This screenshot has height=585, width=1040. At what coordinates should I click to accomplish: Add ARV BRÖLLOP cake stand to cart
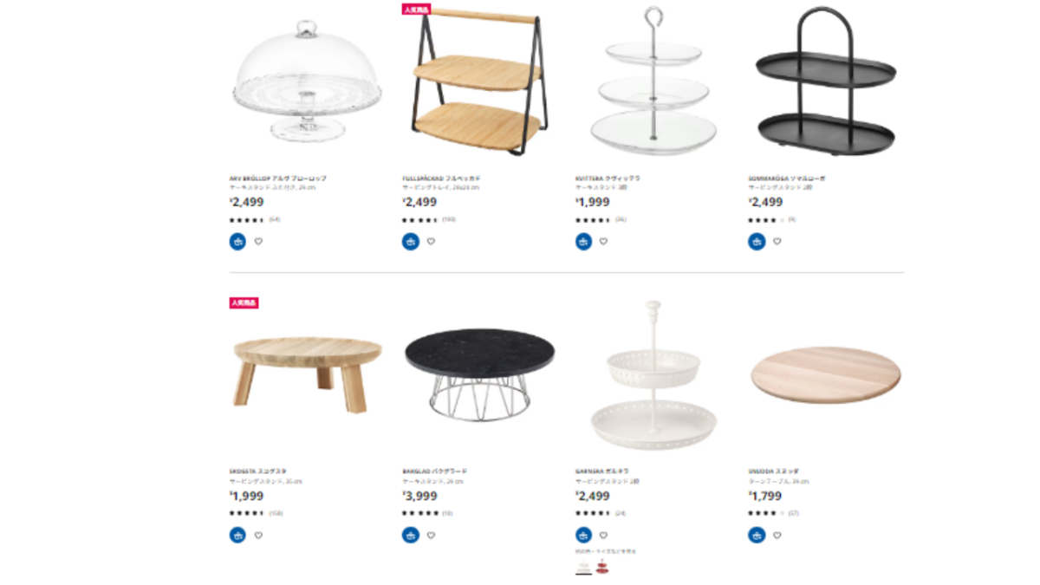coord(237,242)
